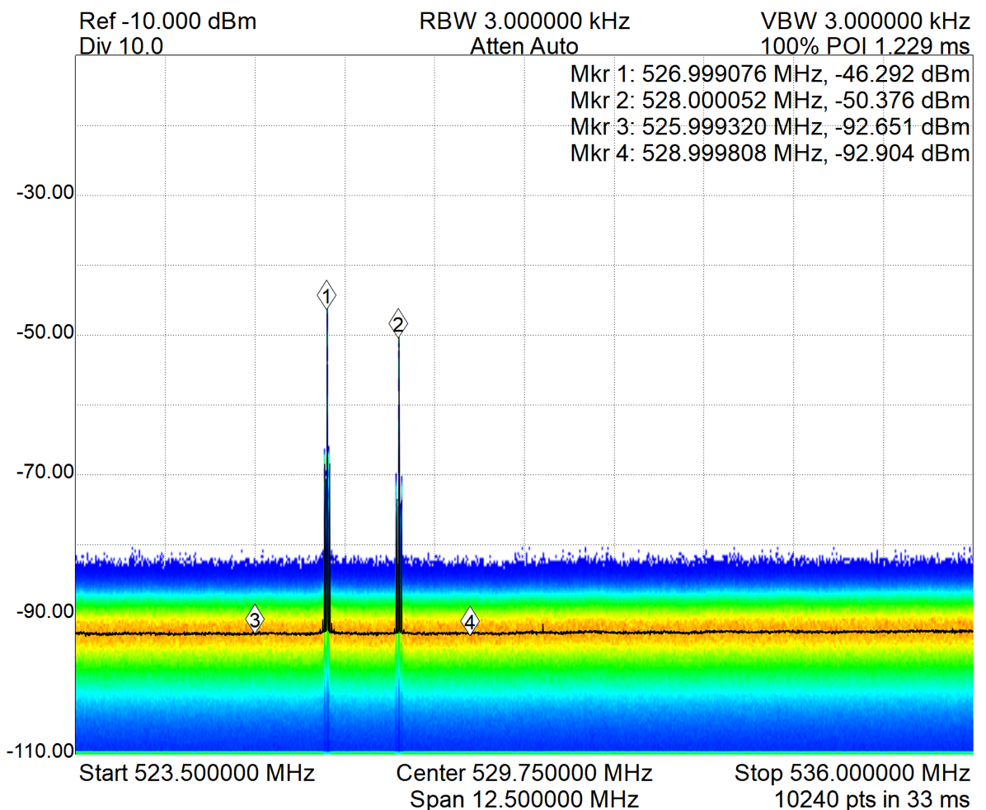
Task: Select the marker 2 diamond on the second peak
Action: click(398, 324)
